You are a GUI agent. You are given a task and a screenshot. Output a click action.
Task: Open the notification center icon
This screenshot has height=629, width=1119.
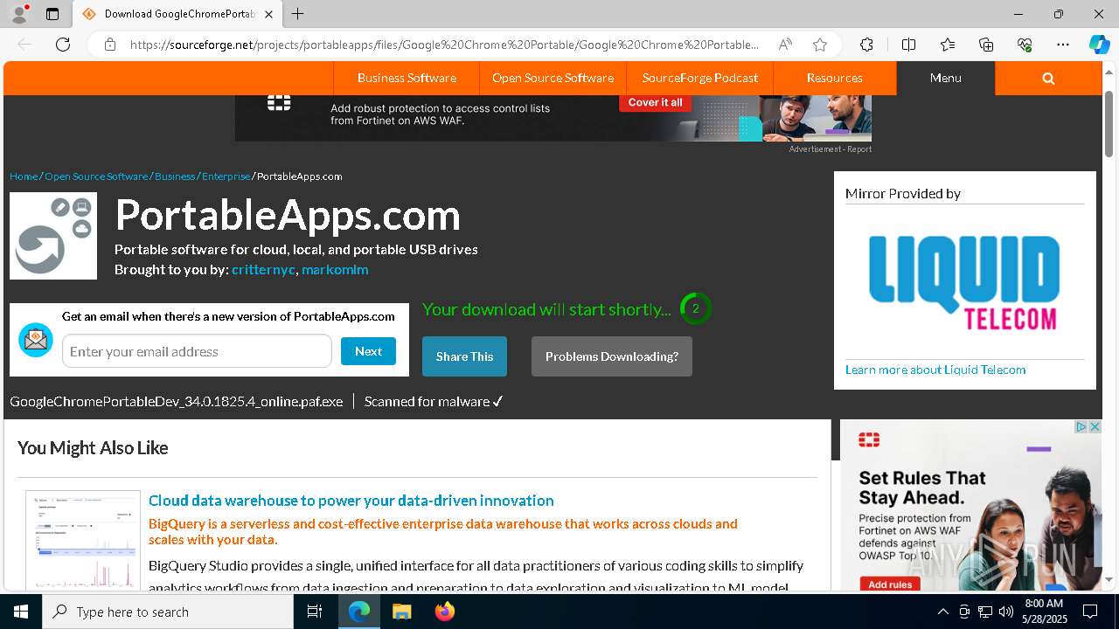point(1090,612)
